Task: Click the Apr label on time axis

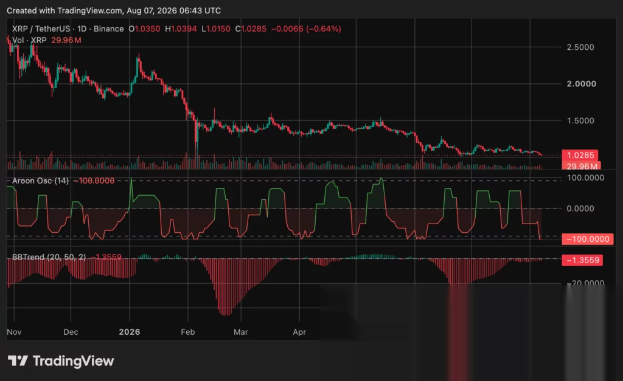Action: 299,332
